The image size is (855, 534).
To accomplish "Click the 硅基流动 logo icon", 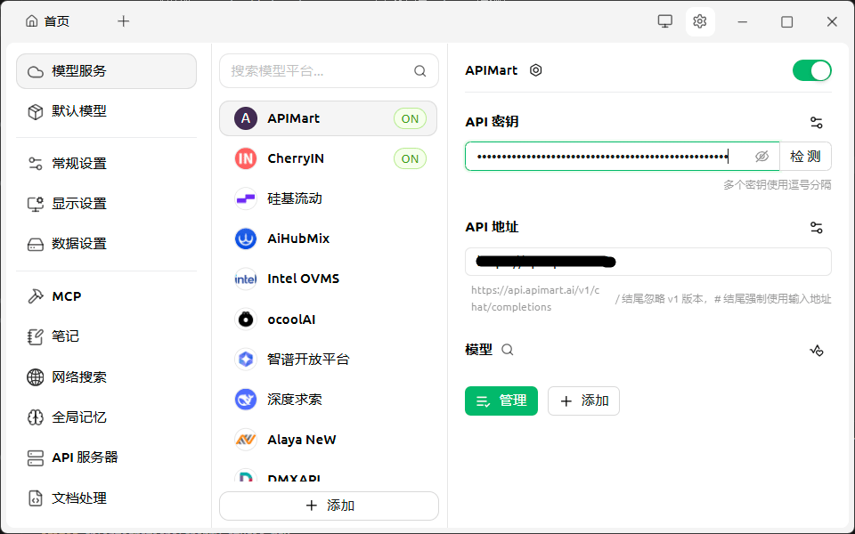I will click(x=246, y=198).
